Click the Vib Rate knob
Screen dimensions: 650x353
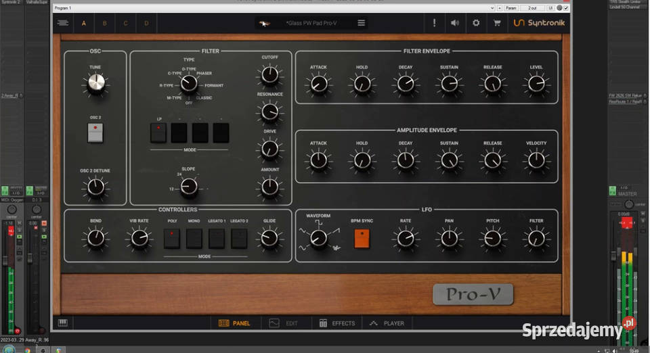click(139, 239)
